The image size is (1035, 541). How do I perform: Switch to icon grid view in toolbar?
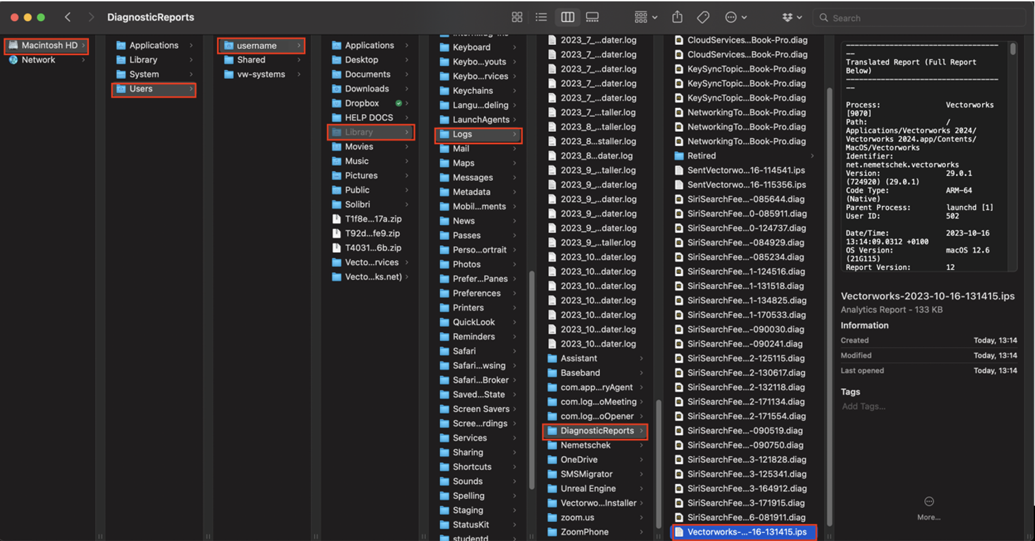[517, 16]
